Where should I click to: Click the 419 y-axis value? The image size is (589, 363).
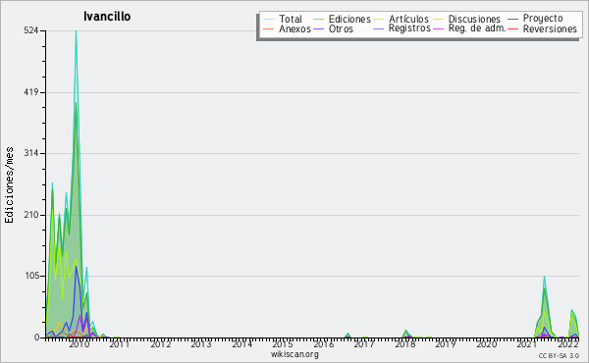(31, 92)
